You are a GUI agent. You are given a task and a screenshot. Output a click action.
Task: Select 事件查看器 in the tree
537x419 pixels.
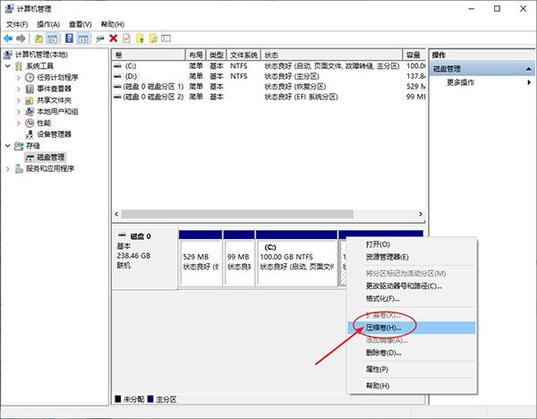pyautogui.click(x=54, y=89)
